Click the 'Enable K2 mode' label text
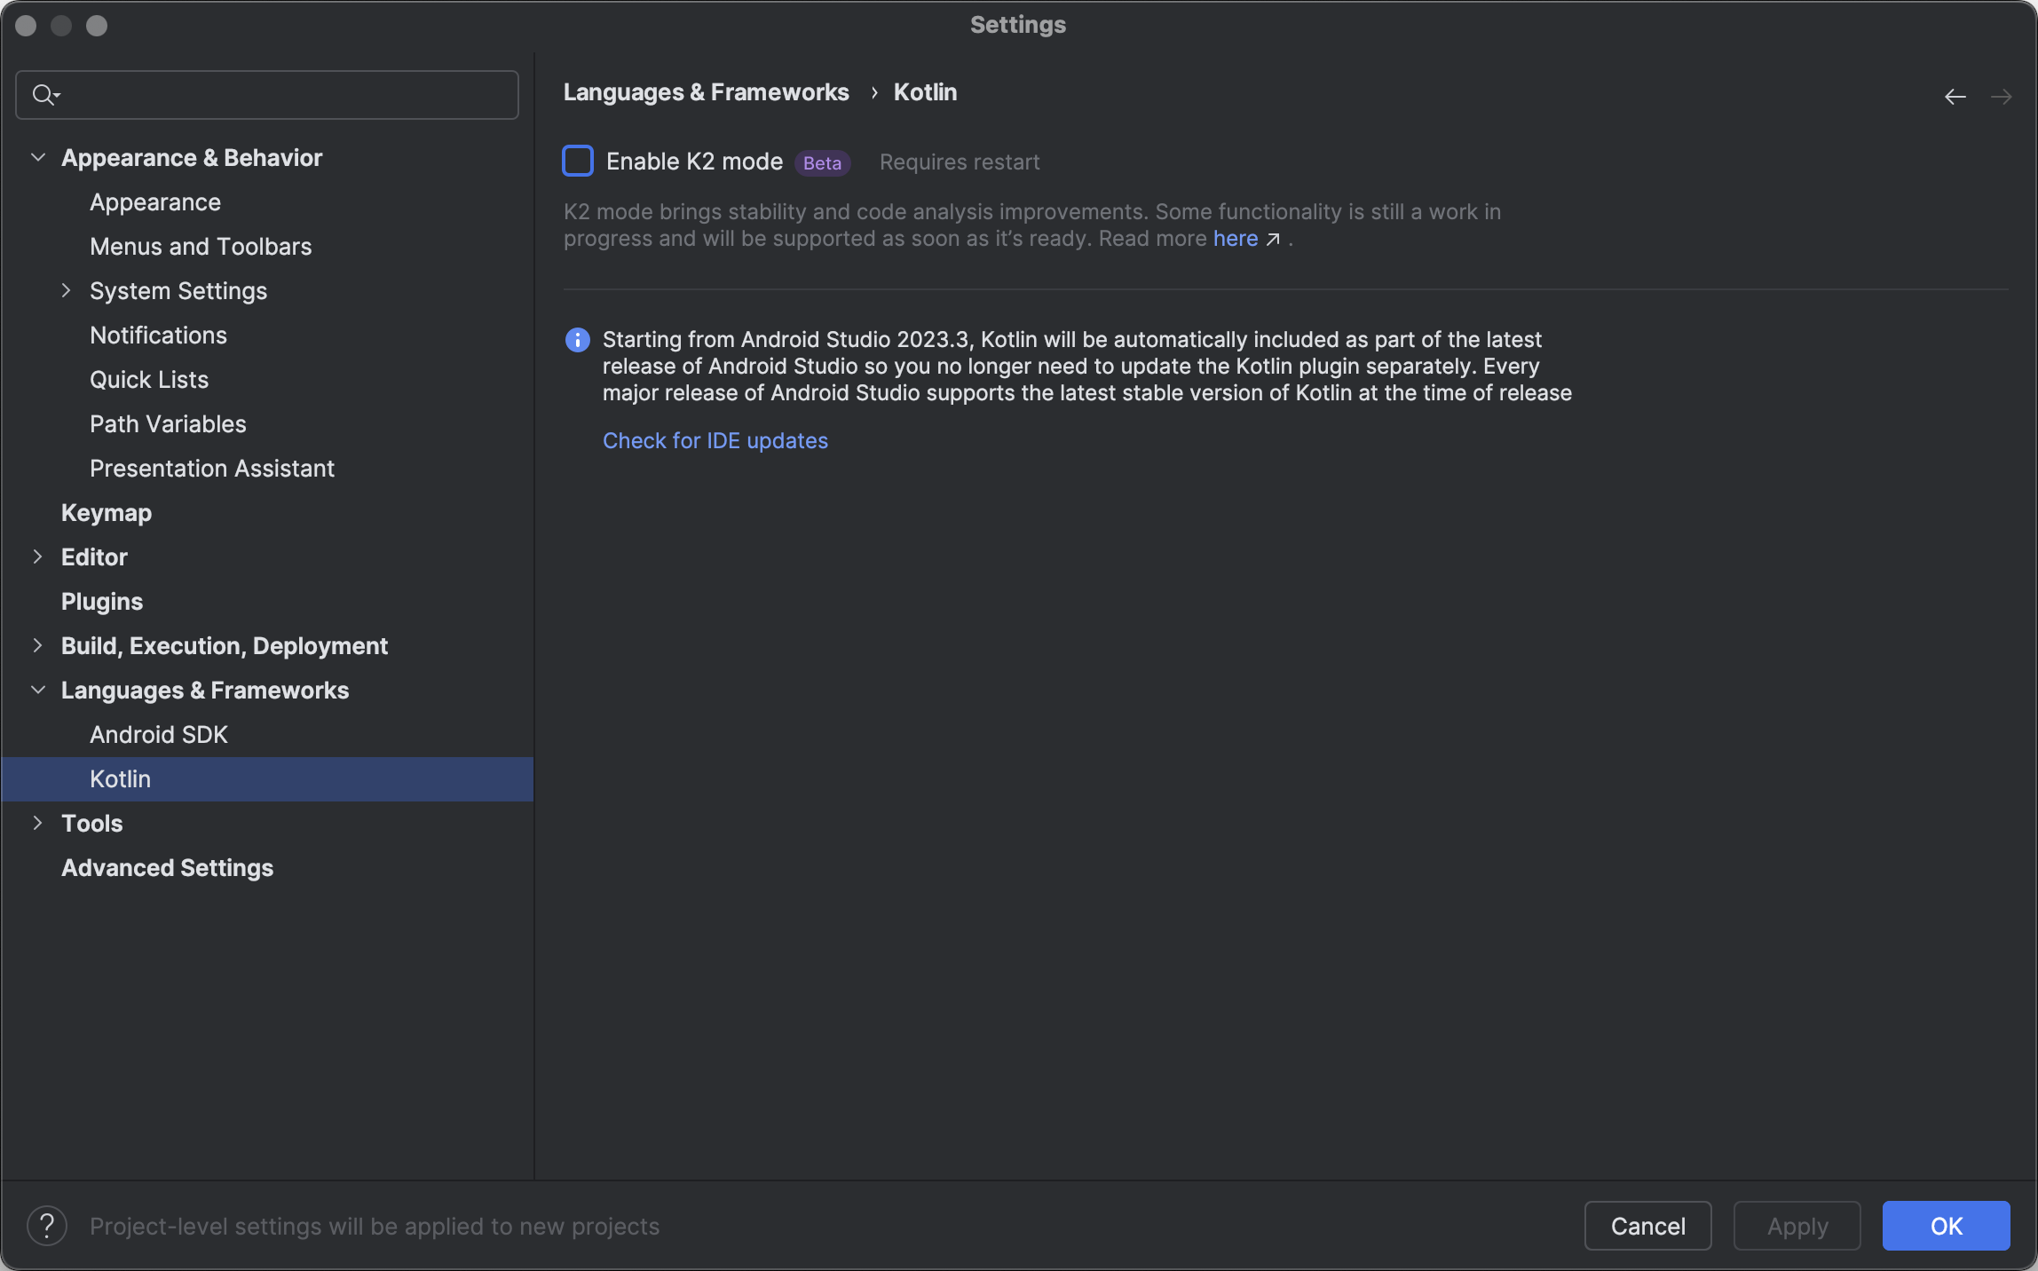The height and width of the screenshot is (1271, 2038). pyautogui.click(x=694, y=162)
